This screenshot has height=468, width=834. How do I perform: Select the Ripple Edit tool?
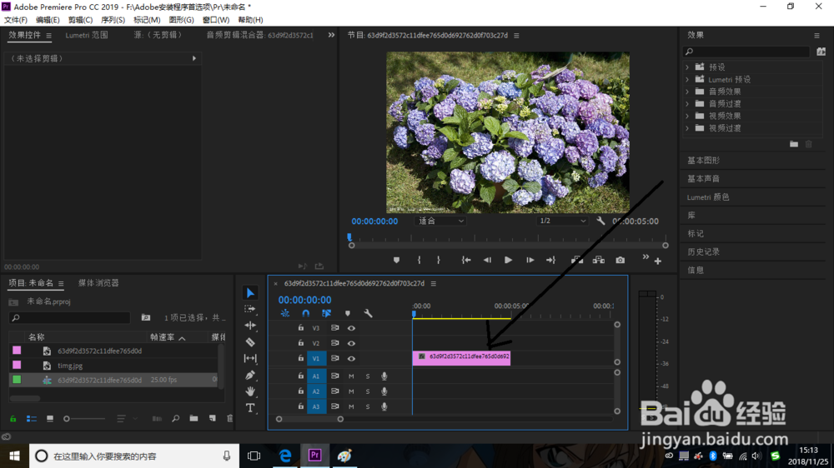[x=250, y=325]
